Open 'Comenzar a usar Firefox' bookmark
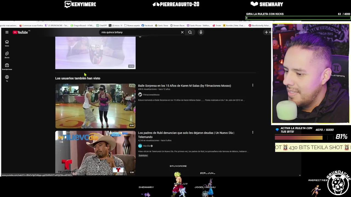The image size is (351, 197). pyautogui.click(x=31, y=25)
